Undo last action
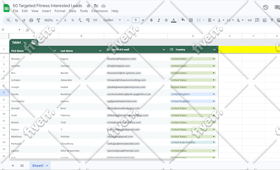Image resolution: width=280 pixels, height=170 pixels. (x=16, y=20)
